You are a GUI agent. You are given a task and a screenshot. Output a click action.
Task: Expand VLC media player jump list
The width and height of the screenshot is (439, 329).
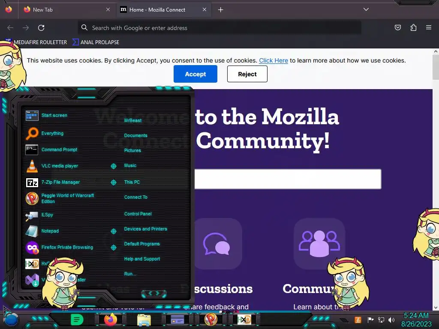coord(113,166)
